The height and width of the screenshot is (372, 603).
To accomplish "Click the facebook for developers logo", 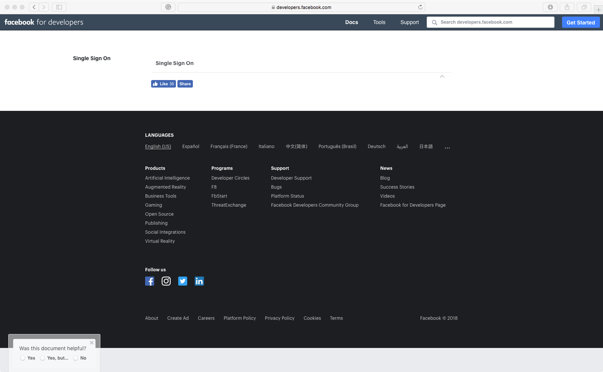I will (44, 22).
